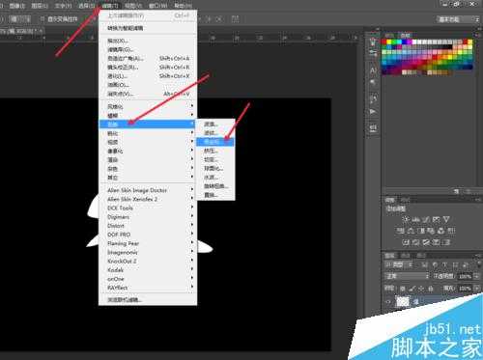Choose Vanishing Point filter (Alt+Ctrl+V)
This screenshot has height=360, width=483.
coord(148,94)
